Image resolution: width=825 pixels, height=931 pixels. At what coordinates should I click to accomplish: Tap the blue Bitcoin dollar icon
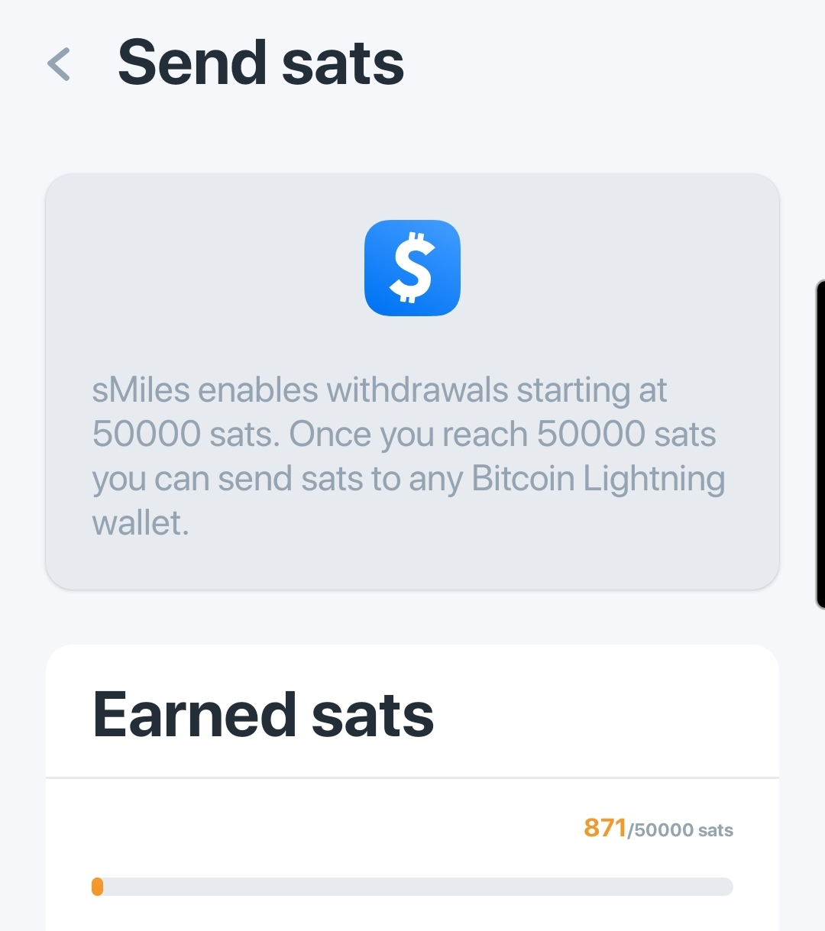(x=412, y=268)
